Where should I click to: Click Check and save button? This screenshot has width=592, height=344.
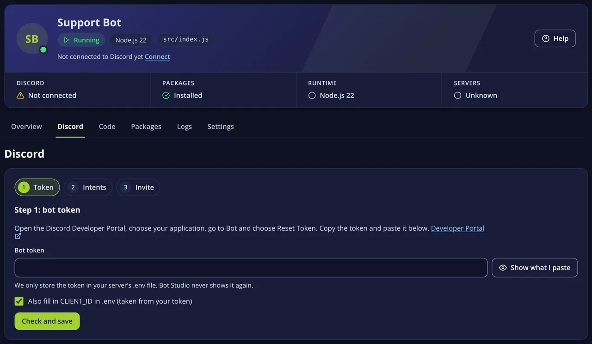pos(47,321)
